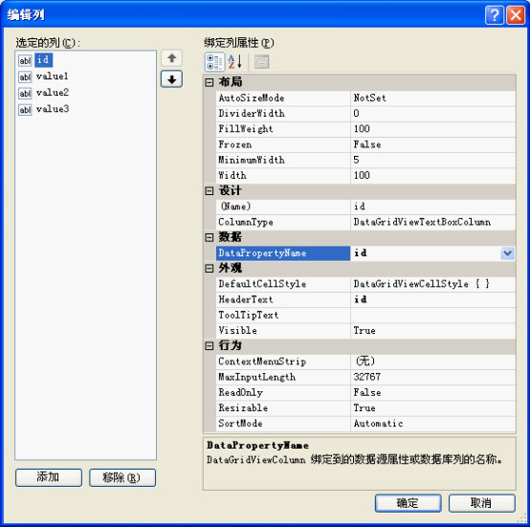The width and height of the screenshot is (530, 527).
Task: Select the MaxInputLength property
Action: pos(283,378)
